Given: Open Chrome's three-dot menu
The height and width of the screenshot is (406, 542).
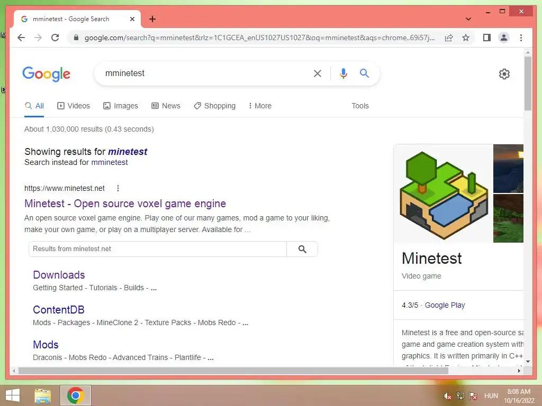Looking at the screenshot, I should coord(521,38).
